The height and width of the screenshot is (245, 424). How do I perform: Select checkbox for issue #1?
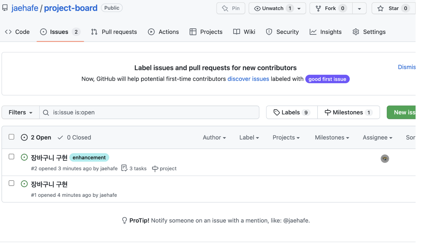tap(11, 183)
